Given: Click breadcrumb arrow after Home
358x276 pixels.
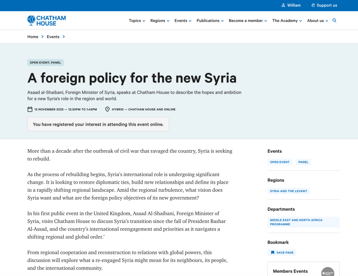Looking at the screenshot, I should click(42, 36).
